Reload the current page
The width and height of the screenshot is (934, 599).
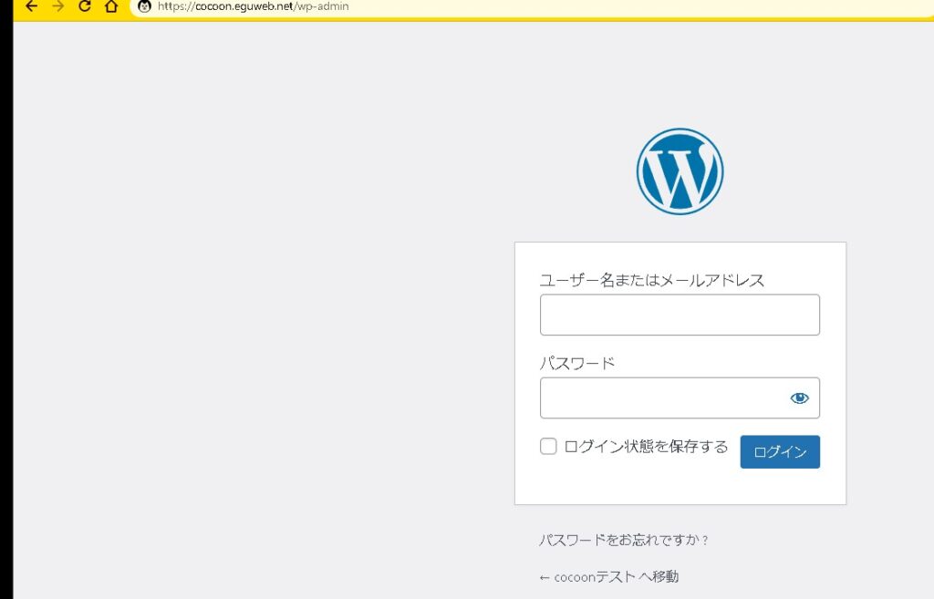[85, 6]
